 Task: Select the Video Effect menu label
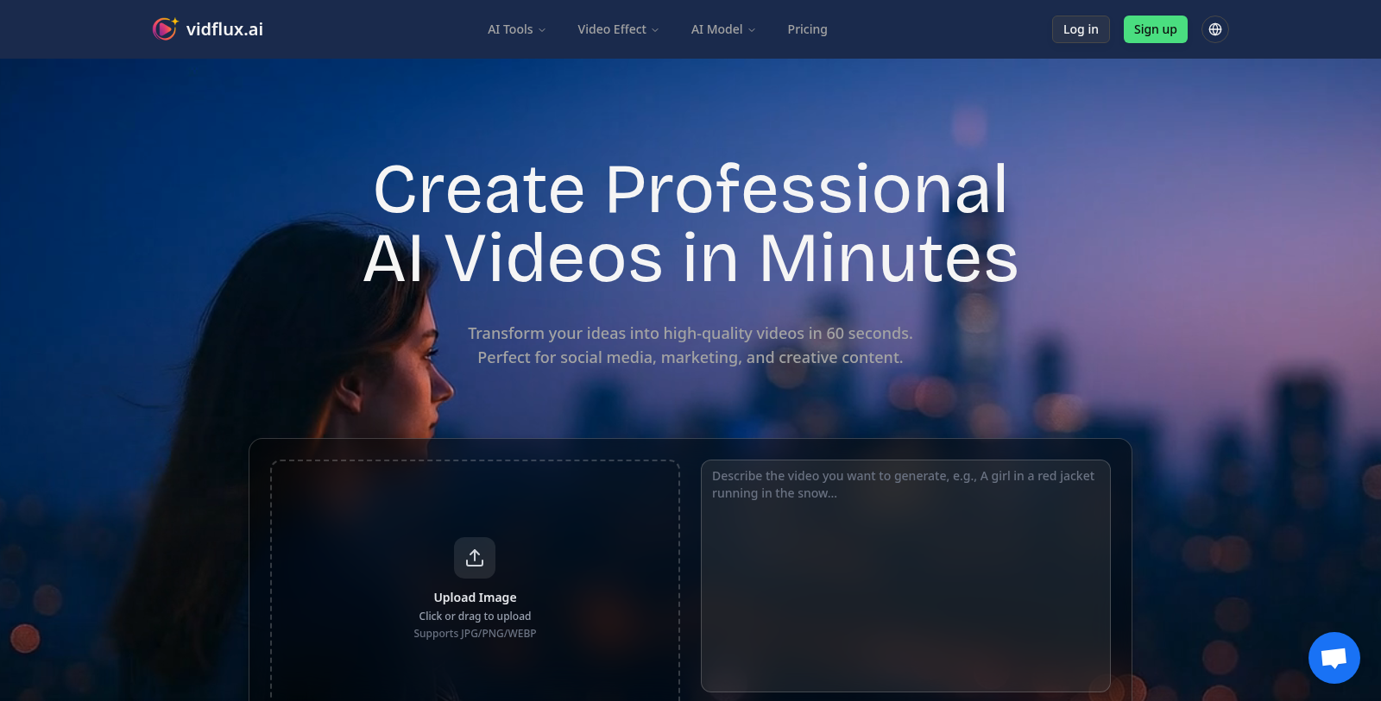pos(611,29)
